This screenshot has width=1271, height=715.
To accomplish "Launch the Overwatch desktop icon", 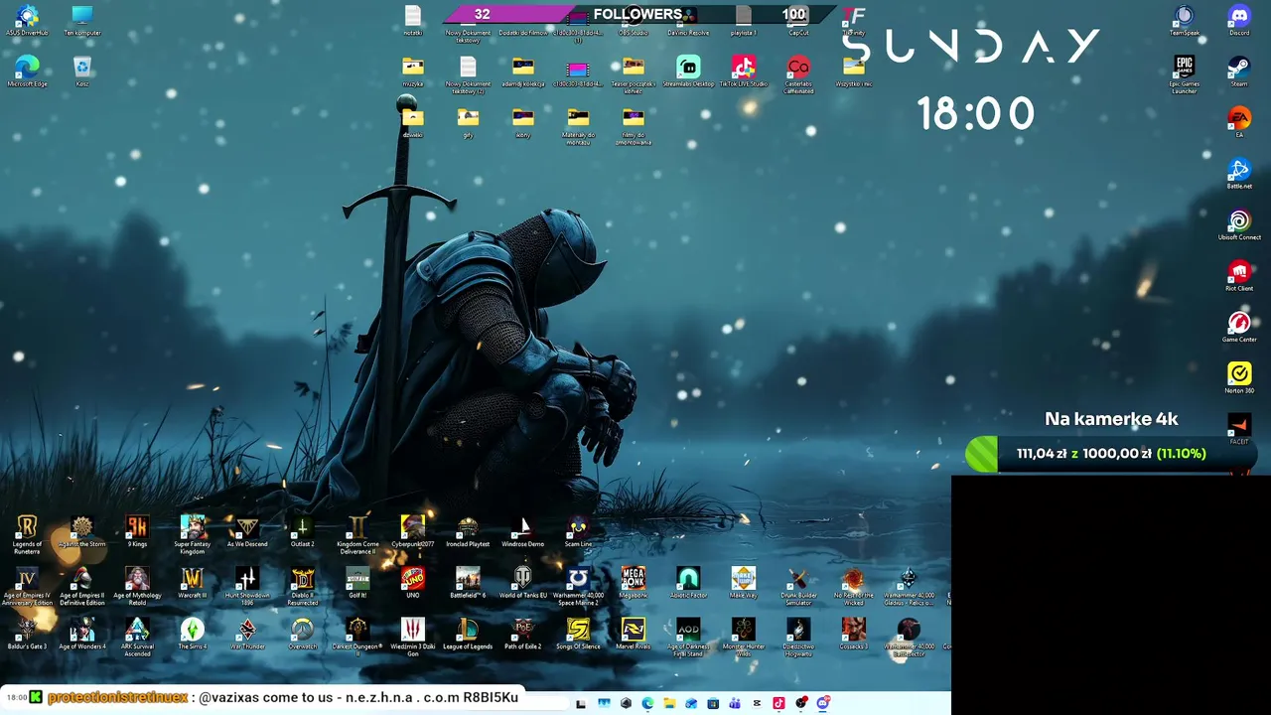I will (303, 634).
